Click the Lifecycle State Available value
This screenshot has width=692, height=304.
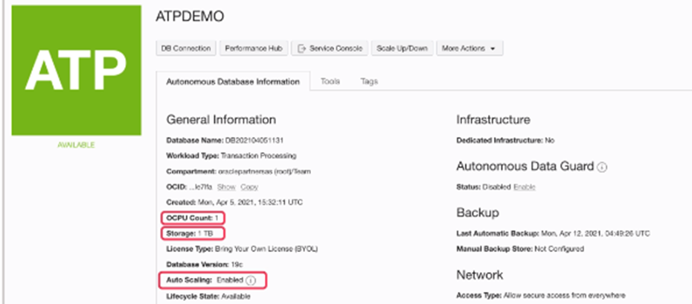pyautogui.click(x=236, y=296)
